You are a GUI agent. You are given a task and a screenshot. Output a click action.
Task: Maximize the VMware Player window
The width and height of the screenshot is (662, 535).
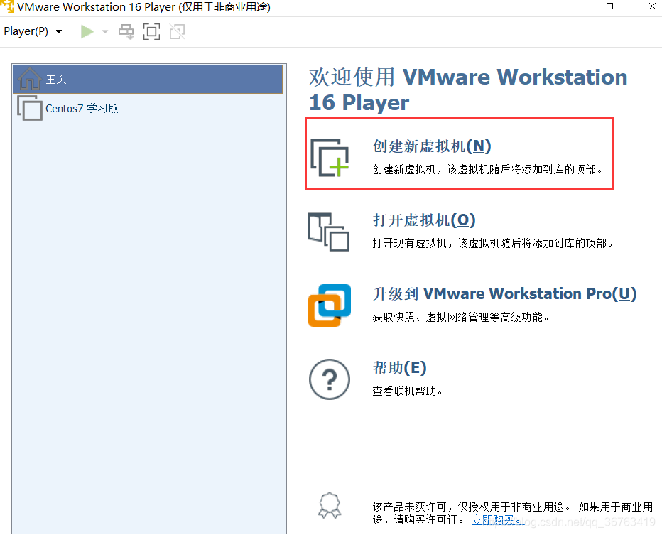coord(609,6)
